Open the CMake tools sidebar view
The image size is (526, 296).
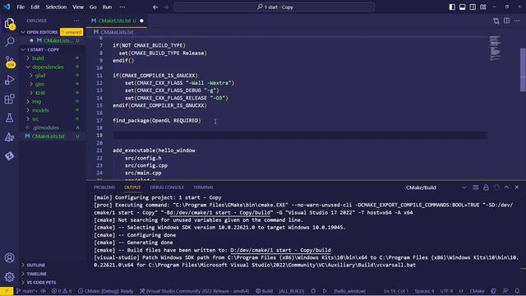pos(9,137)
